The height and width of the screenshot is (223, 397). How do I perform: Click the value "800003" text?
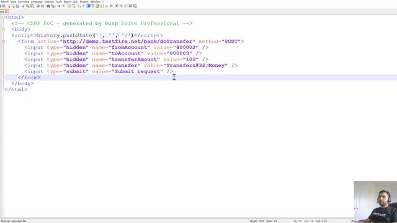[x=179, y=53]
